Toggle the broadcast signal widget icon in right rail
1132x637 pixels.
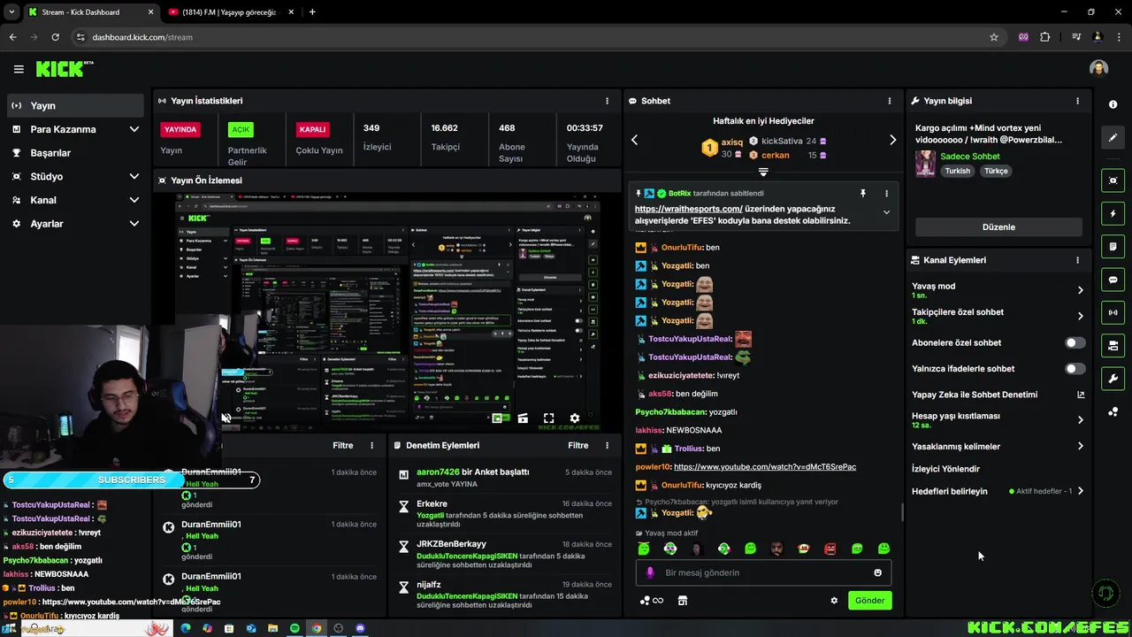[1113, 312]
